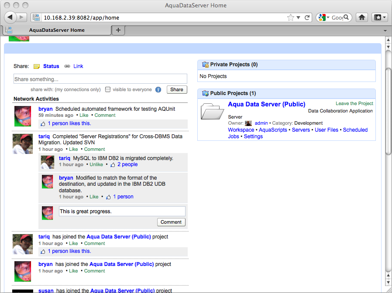Click thumbs-up icon under tariq's joined post
The image size is (392, 293).
pos(43,252)
